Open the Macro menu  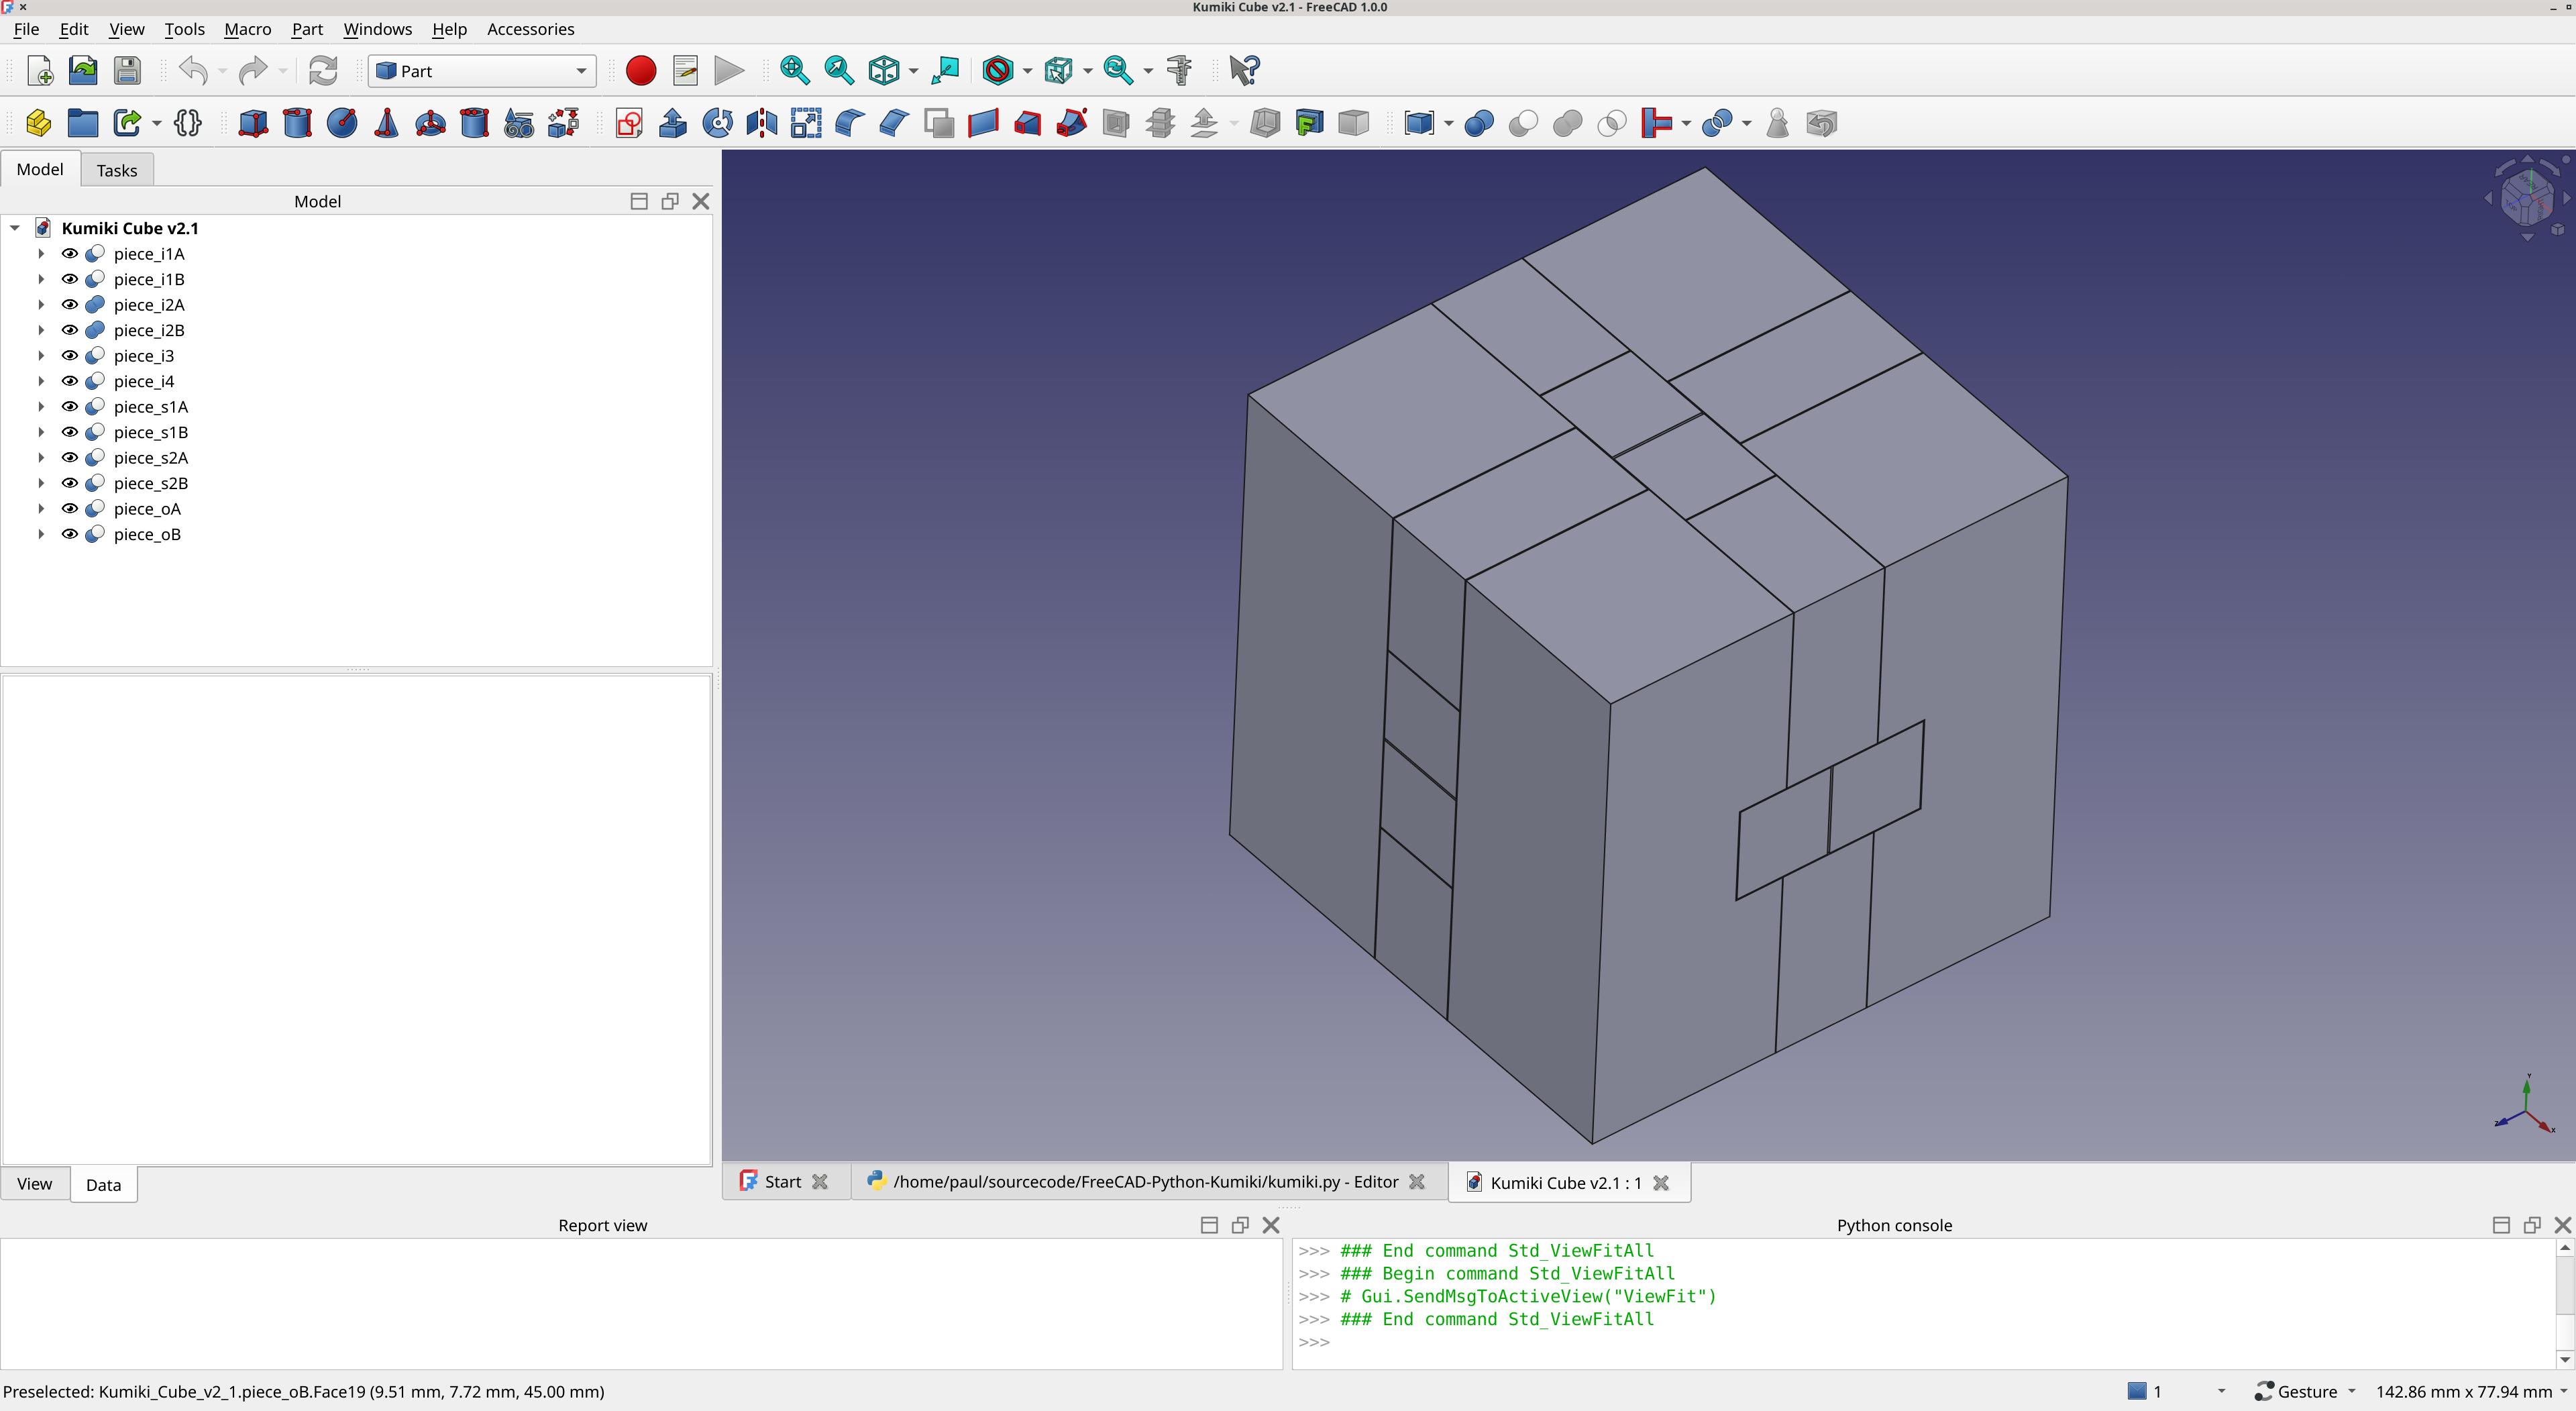click(247, 29)
